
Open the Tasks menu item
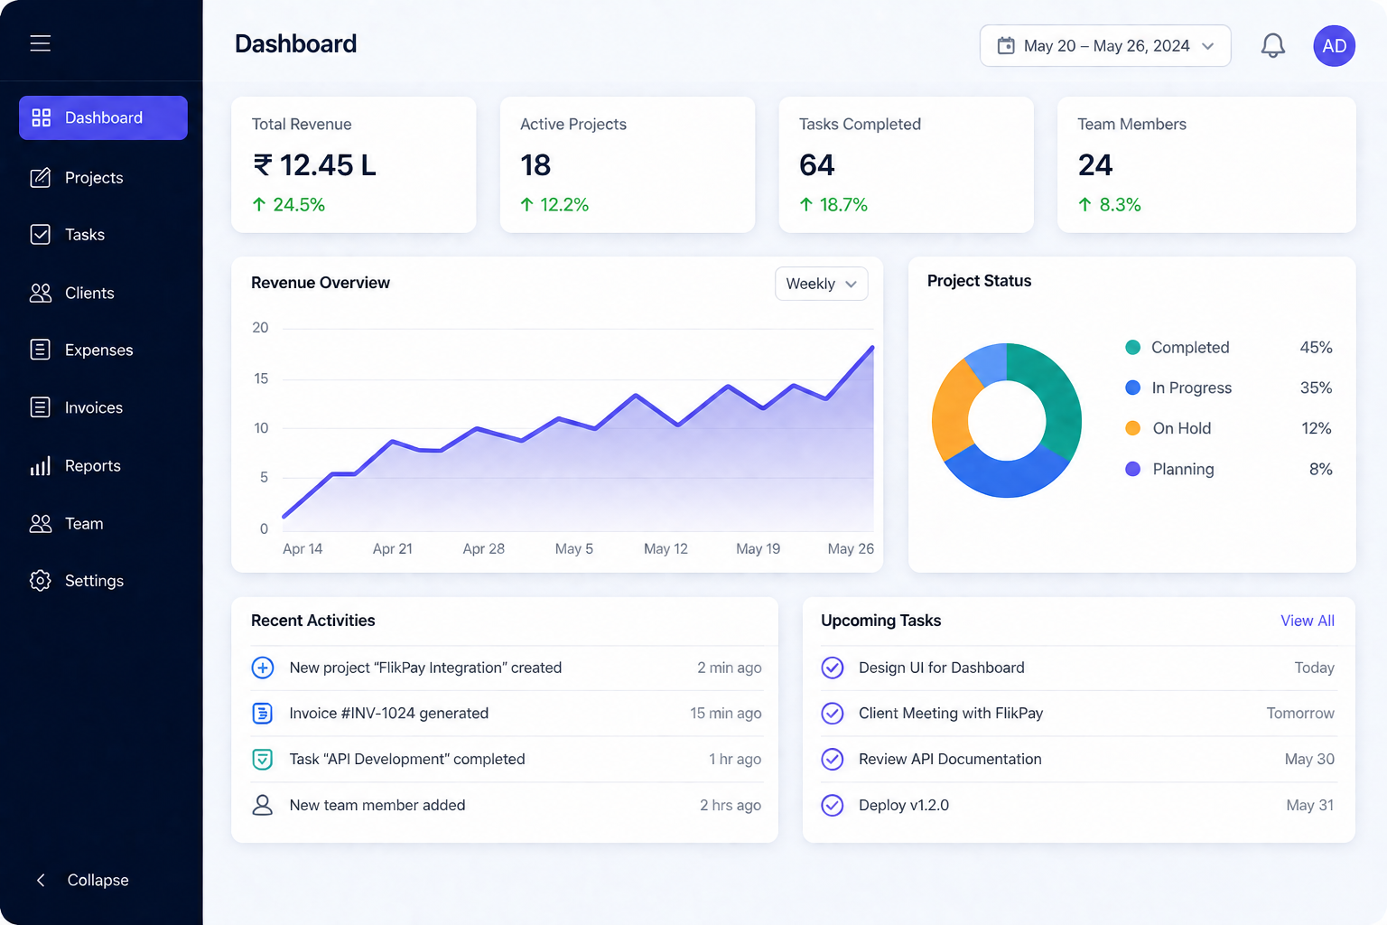103,235
